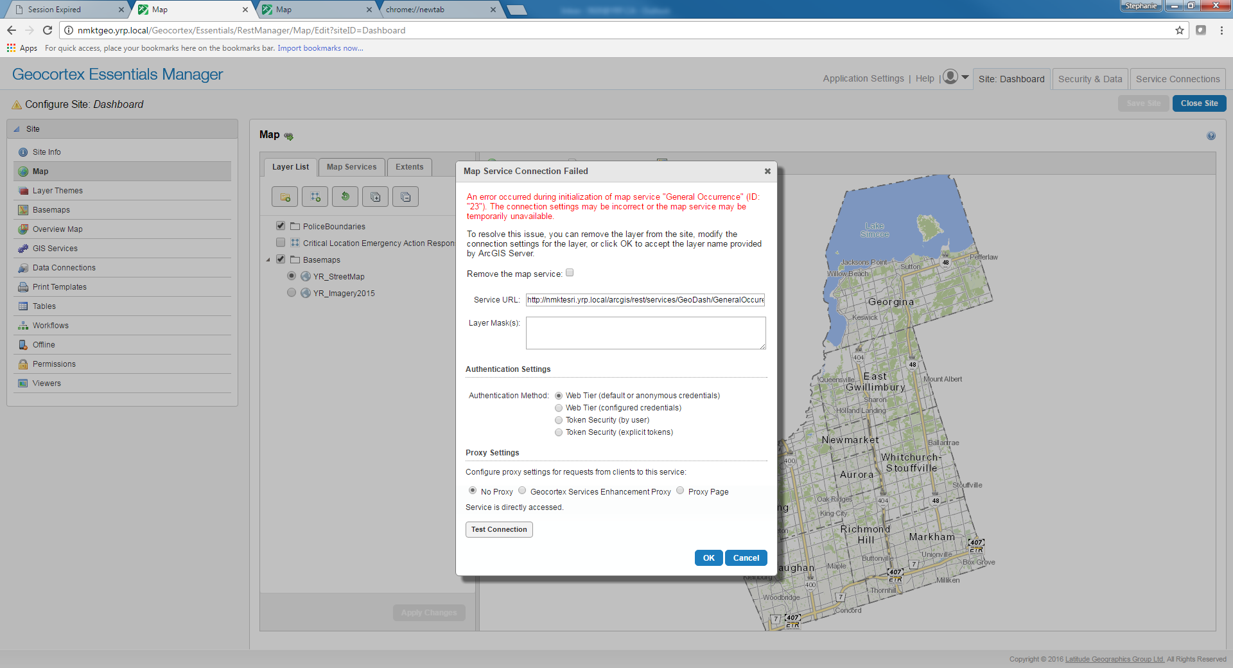Click the globe icon beside YR_StreetMap
The image size is (1233, 668).
coord(306,276)
